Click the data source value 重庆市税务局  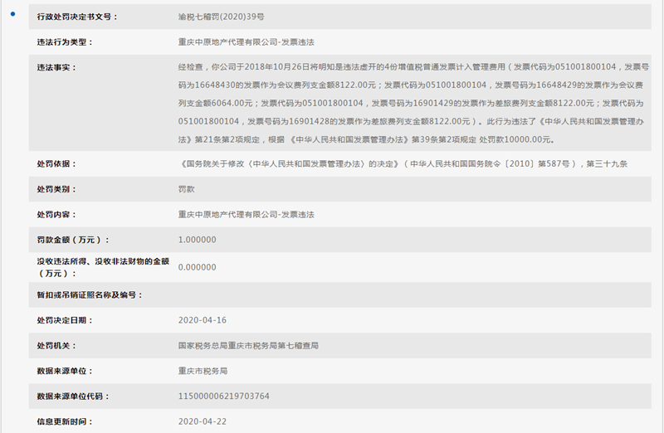[203, 372]
